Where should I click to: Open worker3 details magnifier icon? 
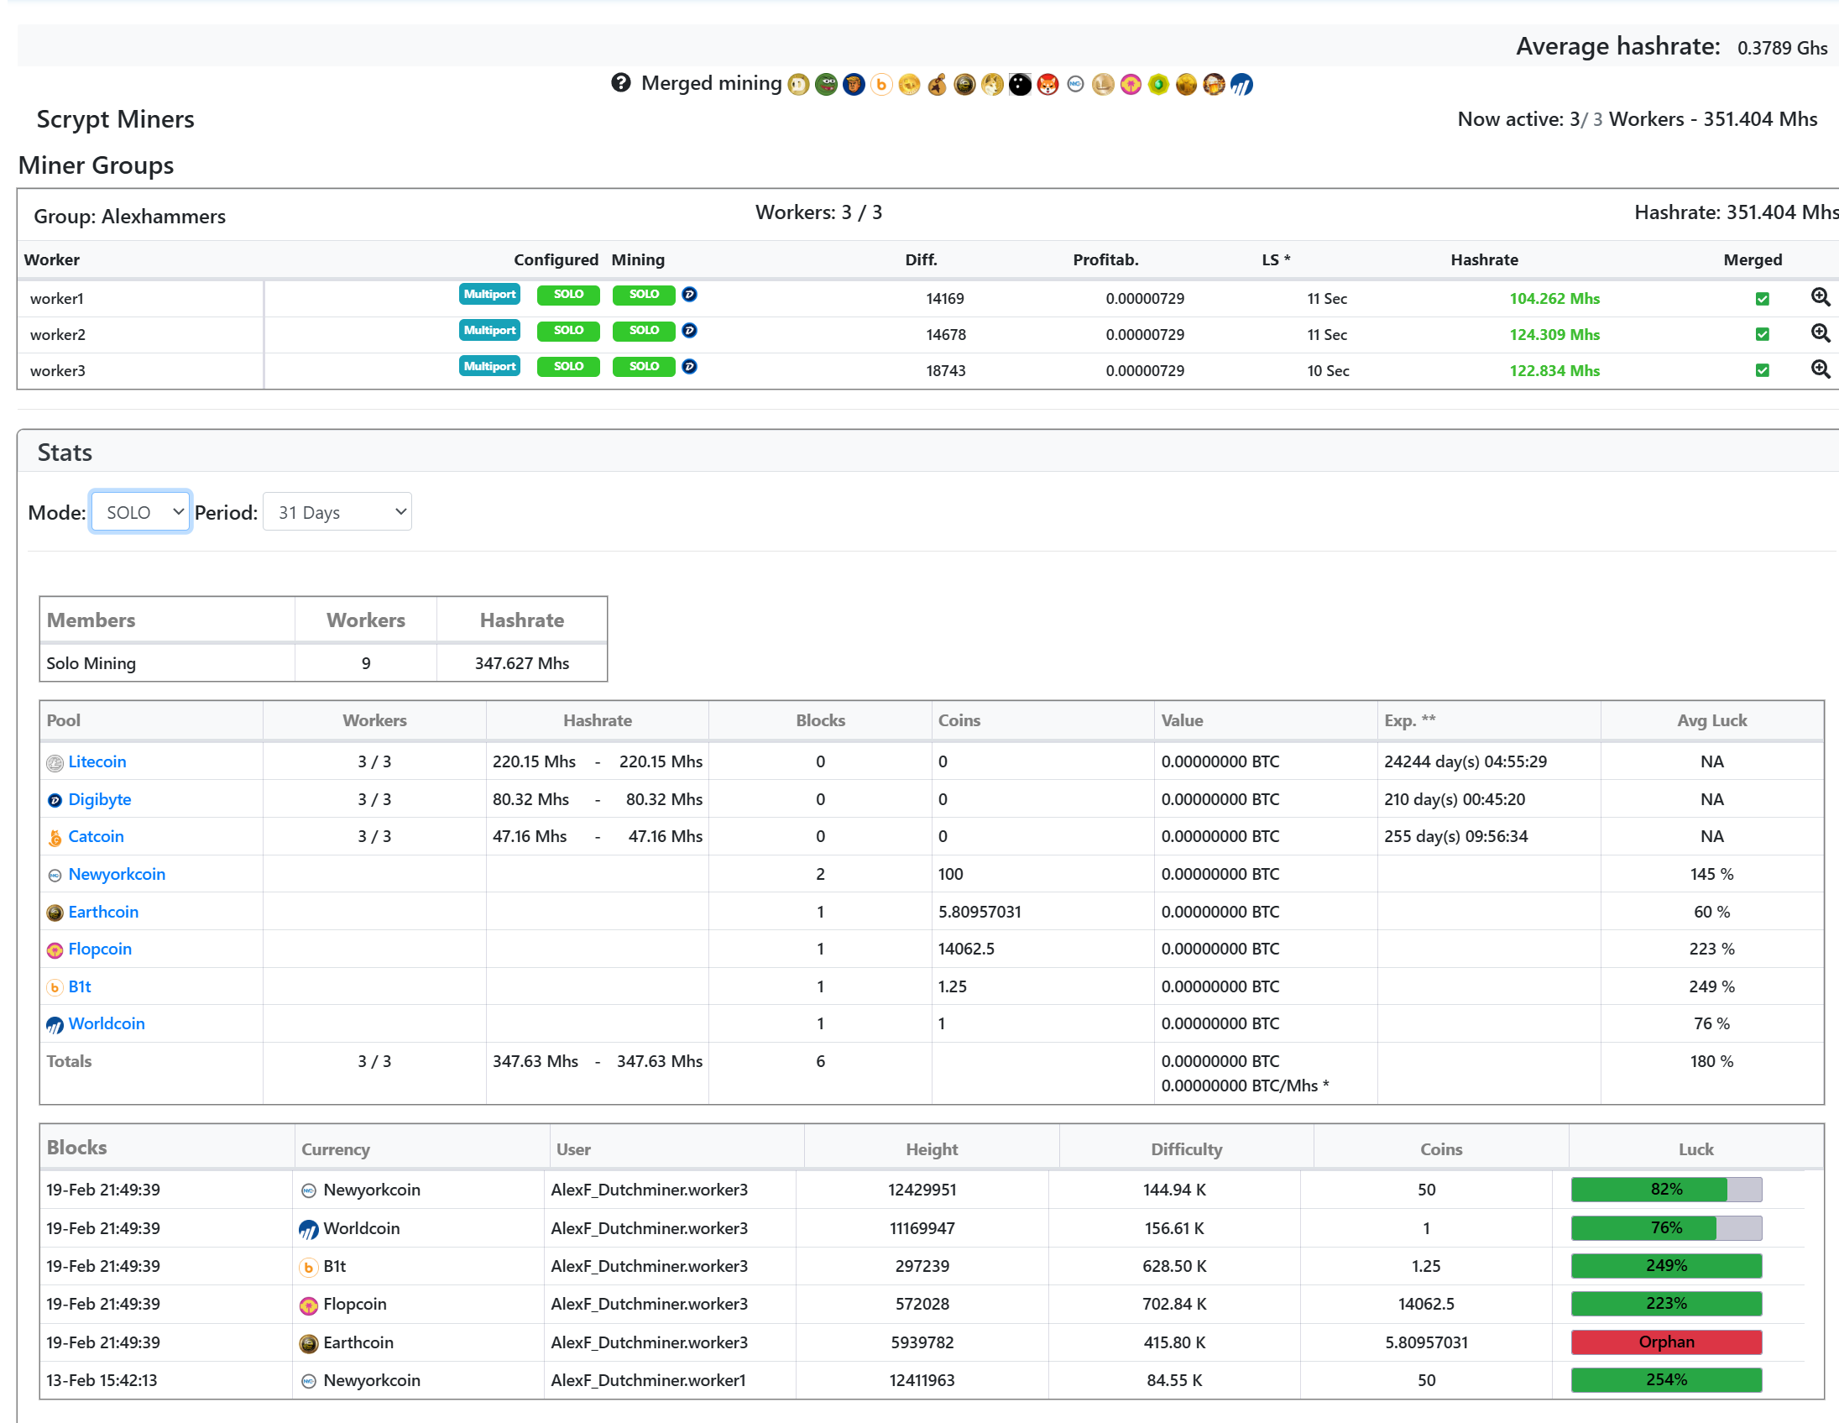coord(1820,369)
